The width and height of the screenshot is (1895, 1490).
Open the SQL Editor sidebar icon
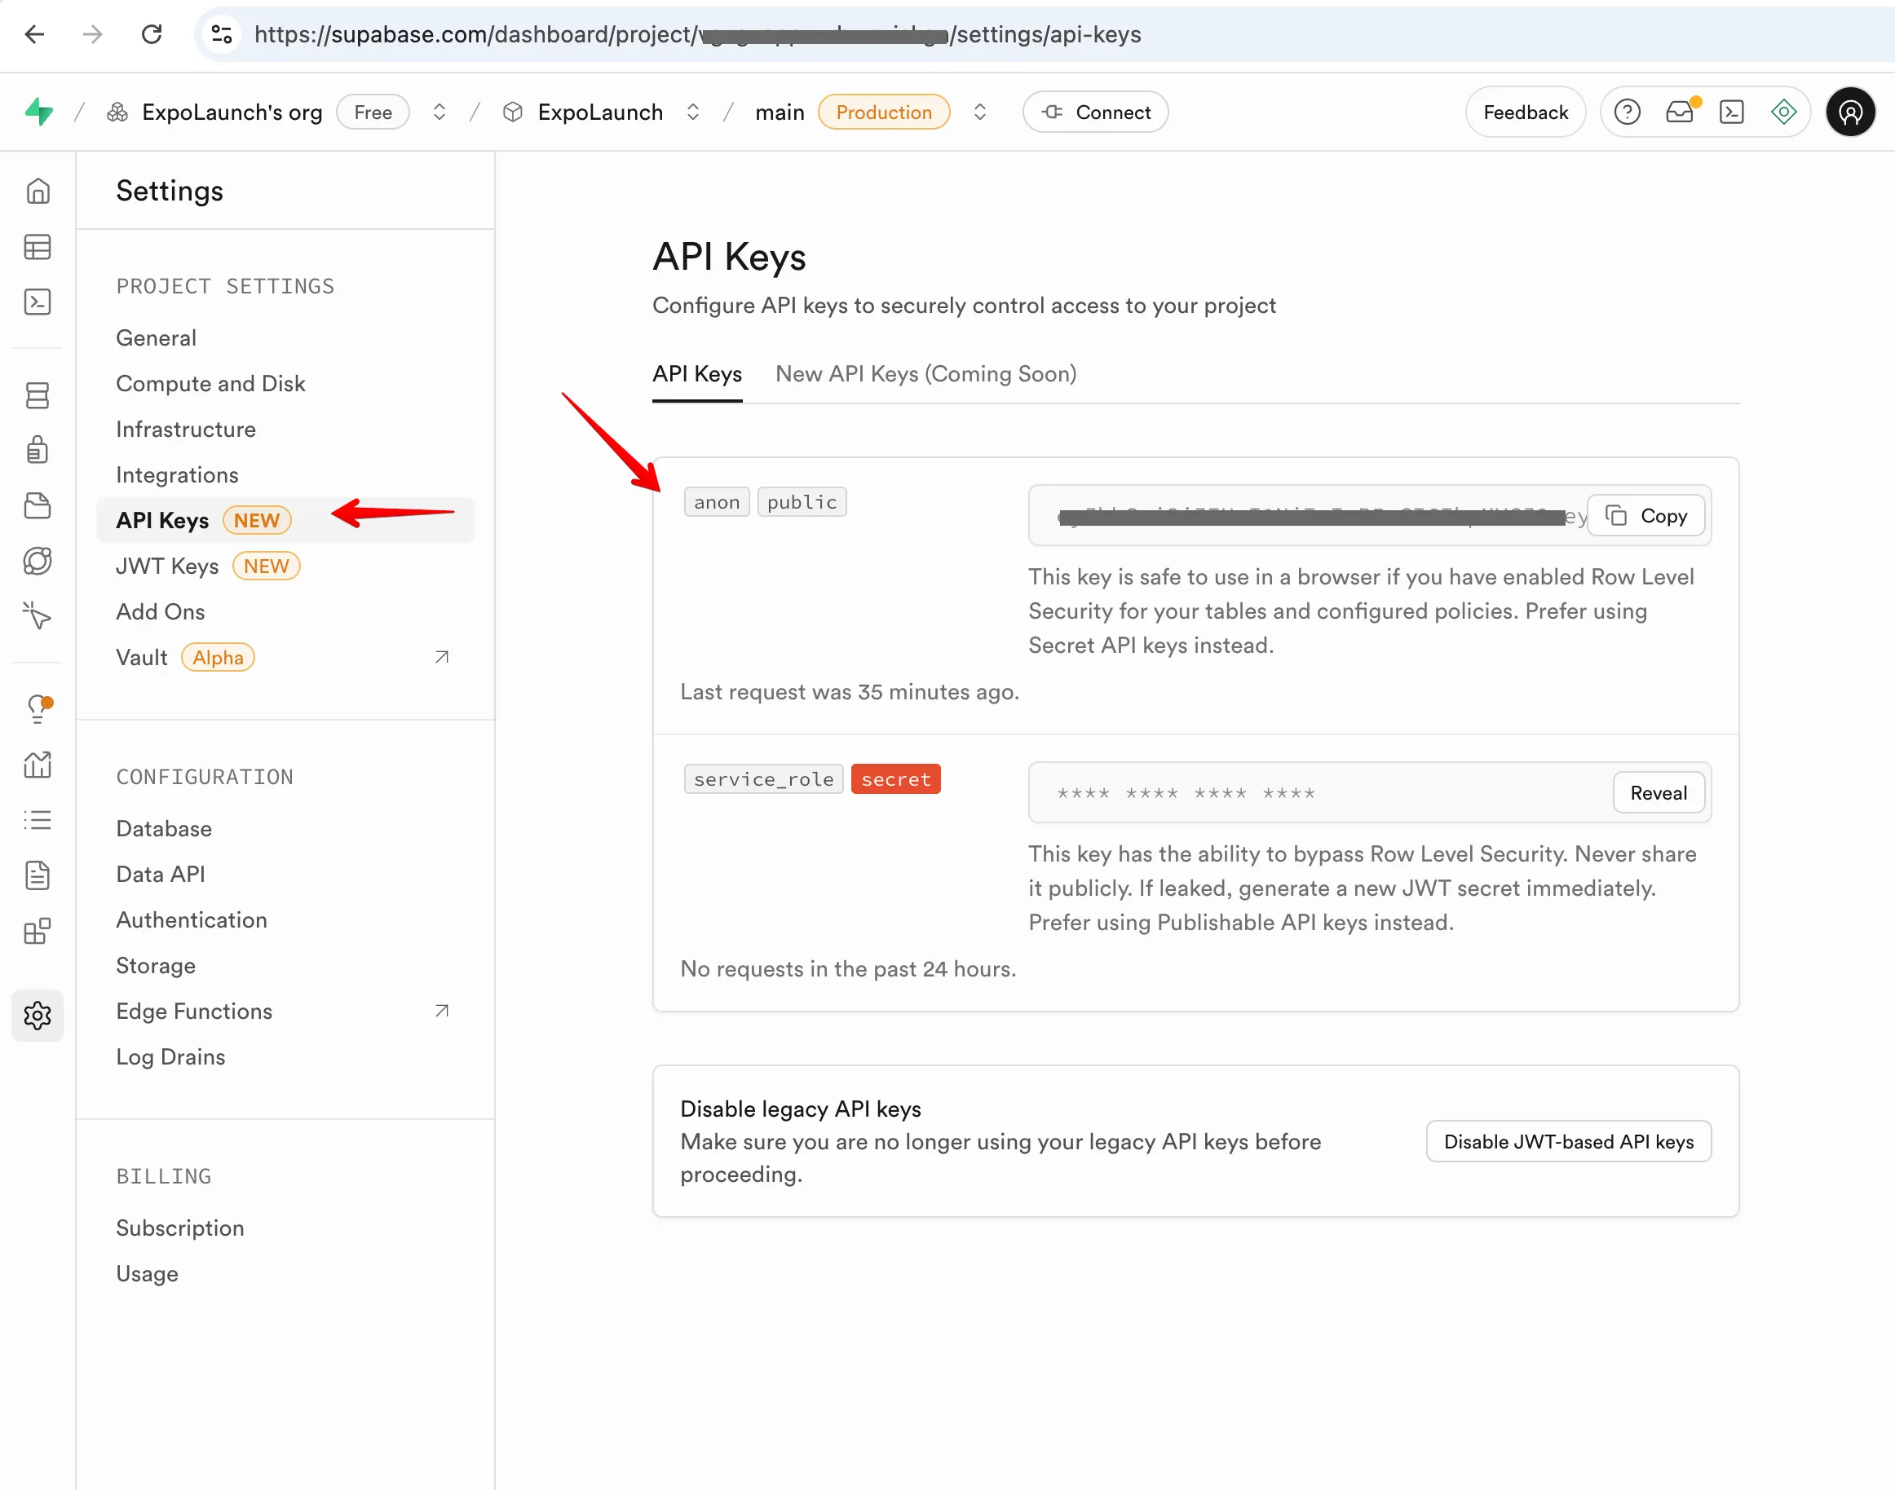(x=38, y=302)
